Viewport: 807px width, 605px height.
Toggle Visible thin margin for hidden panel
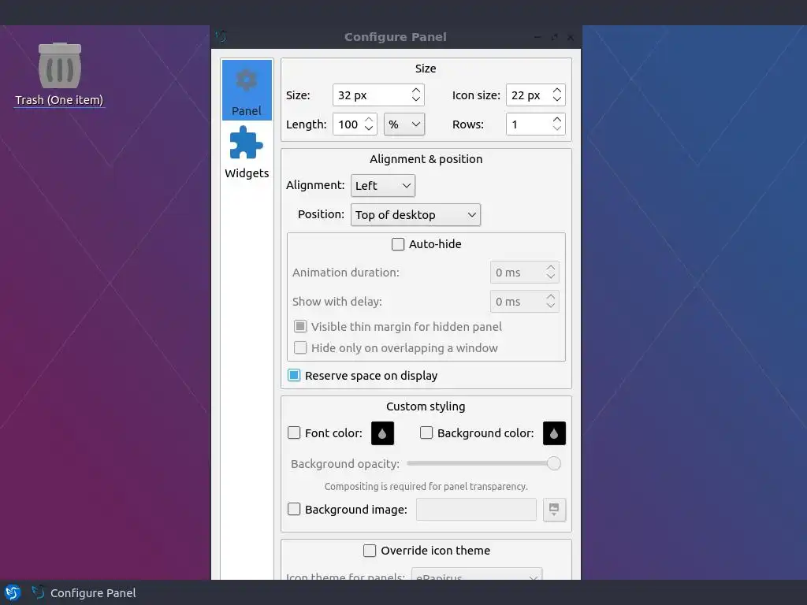tap(300, 327)
